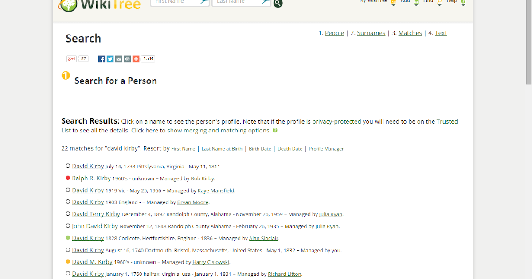
Task: Open Julia Ryan link on David Terry Kirby row
Action: 330,214
